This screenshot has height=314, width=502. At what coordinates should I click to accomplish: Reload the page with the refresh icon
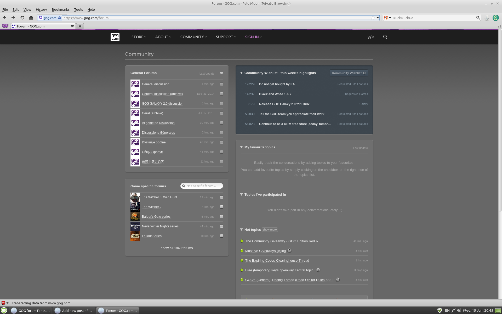pos(22,18)
